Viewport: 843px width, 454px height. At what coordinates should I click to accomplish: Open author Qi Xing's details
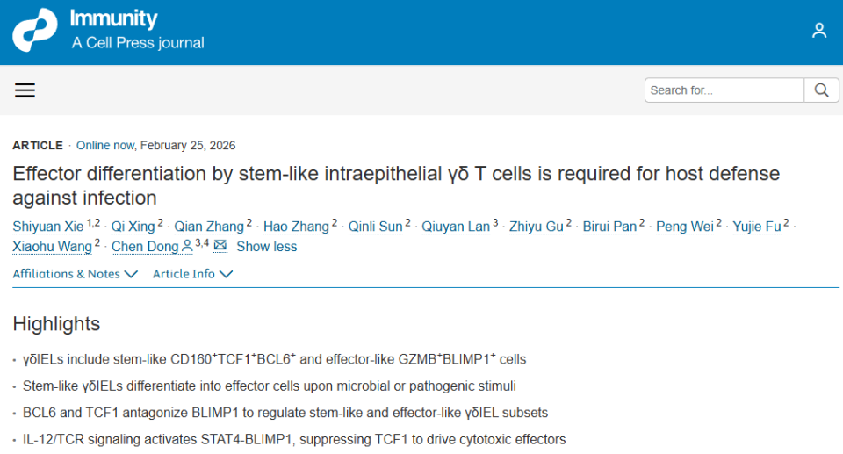[x=133, y=227]
